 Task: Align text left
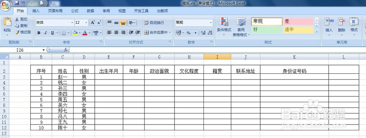point(109,32)
